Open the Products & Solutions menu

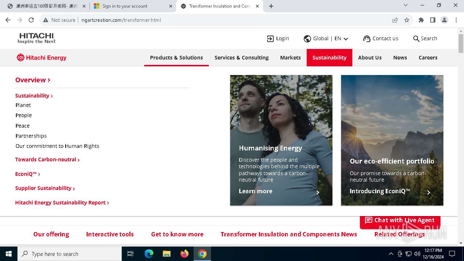[177, 58]
